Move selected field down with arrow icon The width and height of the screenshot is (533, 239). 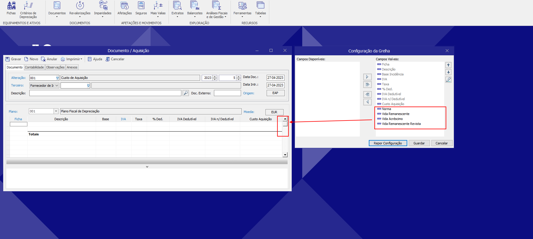click(448, 72)
